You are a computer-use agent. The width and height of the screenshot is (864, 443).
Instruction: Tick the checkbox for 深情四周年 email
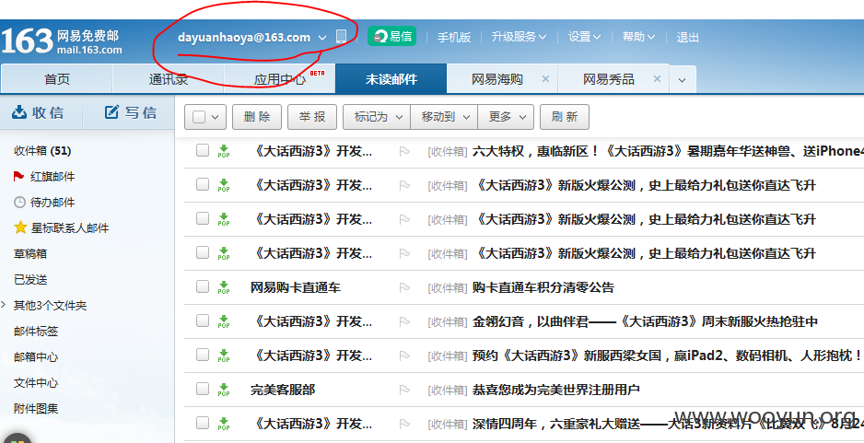pos(203,423)
